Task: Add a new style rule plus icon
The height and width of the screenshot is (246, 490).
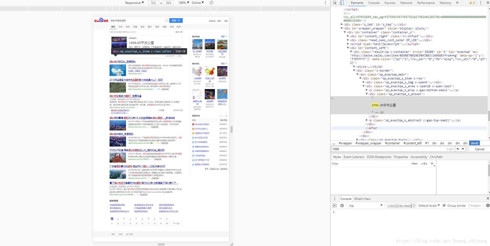Action: 432,163
